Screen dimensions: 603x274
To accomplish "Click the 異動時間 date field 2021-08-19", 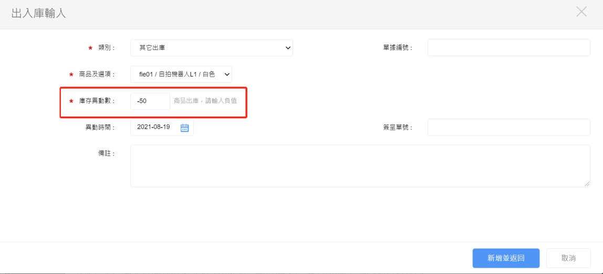I will click(x=154, y=127).
